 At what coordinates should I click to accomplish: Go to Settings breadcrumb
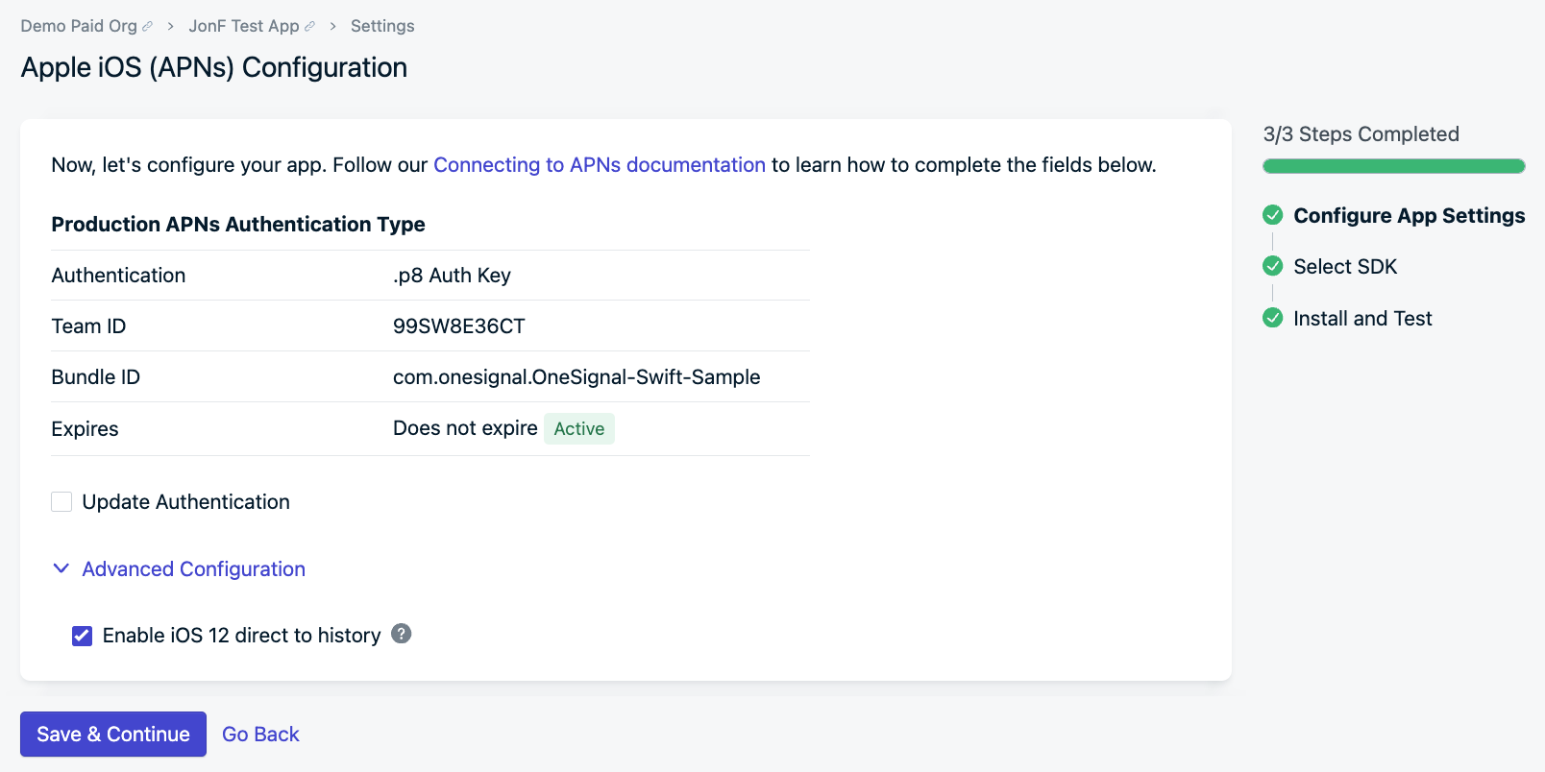(382, 26)
